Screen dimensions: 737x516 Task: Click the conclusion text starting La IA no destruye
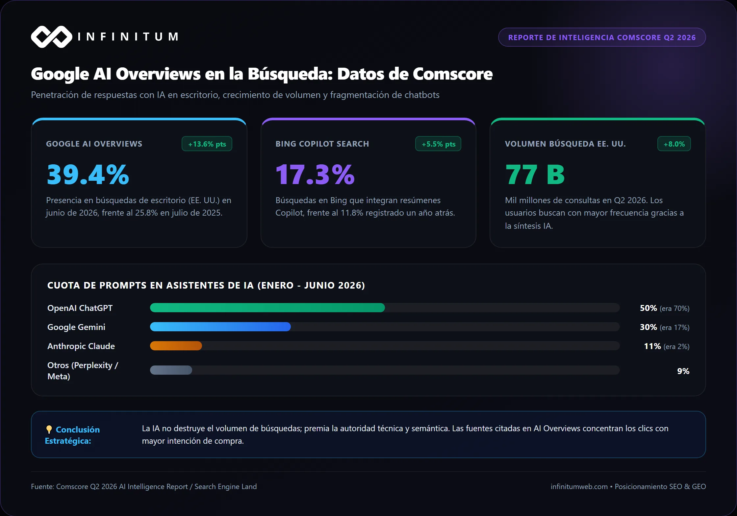click(x=405, y=434)
